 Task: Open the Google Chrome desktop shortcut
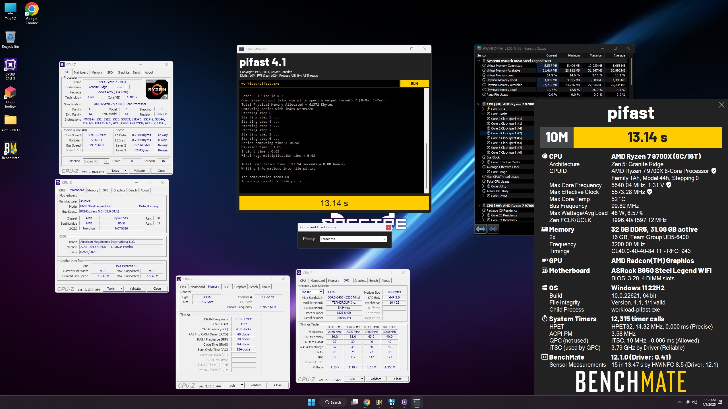[32, 13]
